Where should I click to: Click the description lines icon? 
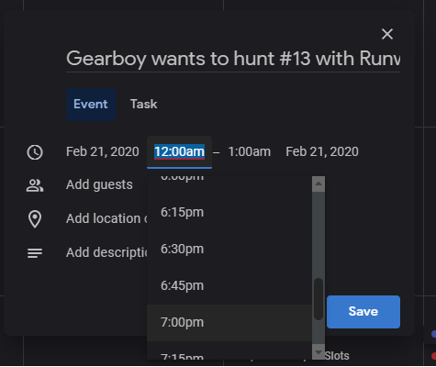coord(35,253)
